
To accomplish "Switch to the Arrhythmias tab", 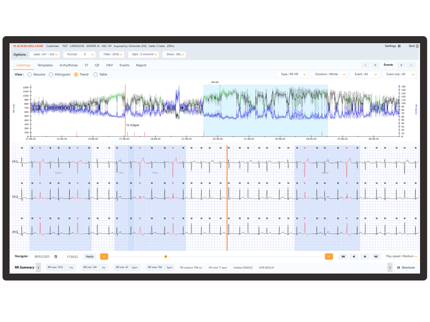I will 68,65.
